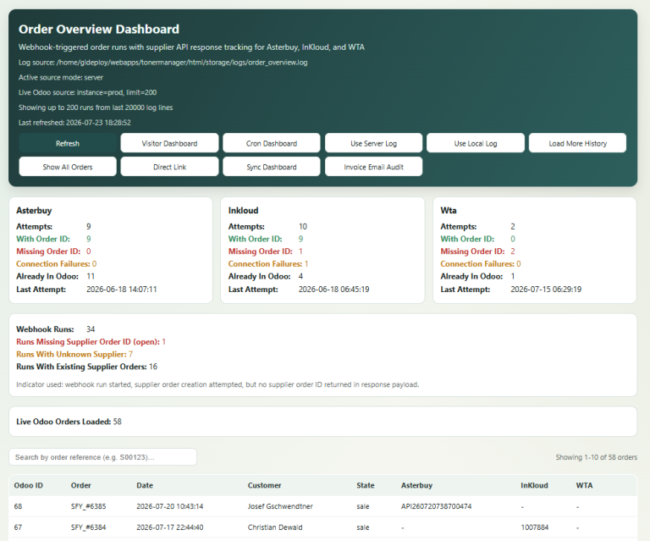Click the WTA column header

(584, 485)
